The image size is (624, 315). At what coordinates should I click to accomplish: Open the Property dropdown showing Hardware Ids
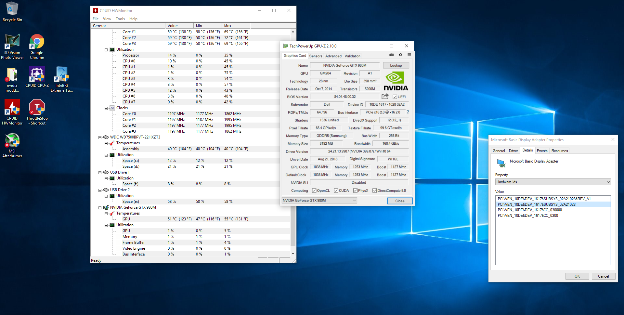click(x=553, y=182)
